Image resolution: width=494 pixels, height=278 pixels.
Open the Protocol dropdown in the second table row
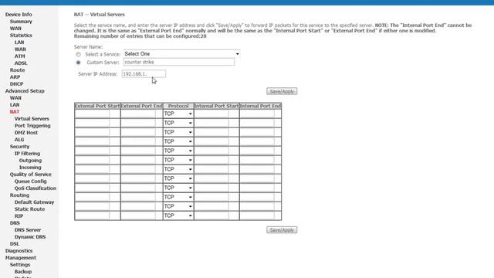tap(178, 123)
